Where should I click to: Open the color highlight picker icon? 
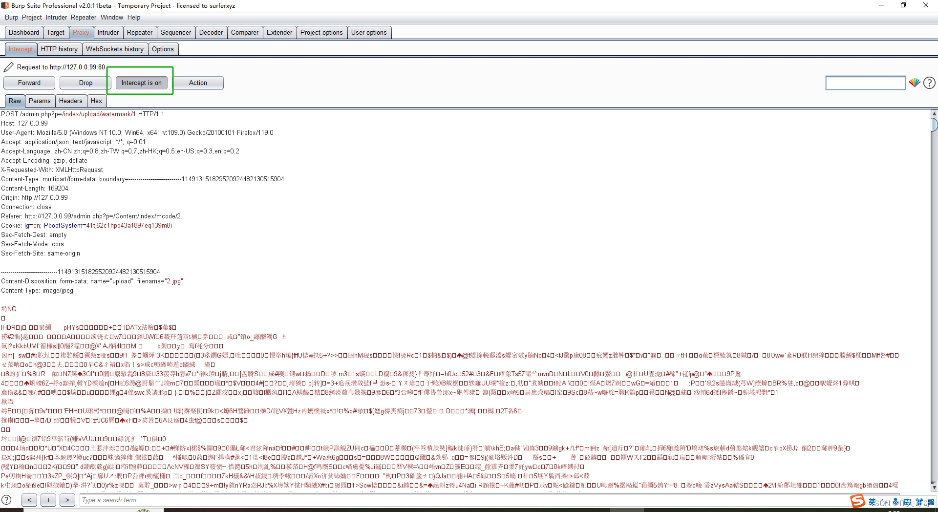pos(915,83)
